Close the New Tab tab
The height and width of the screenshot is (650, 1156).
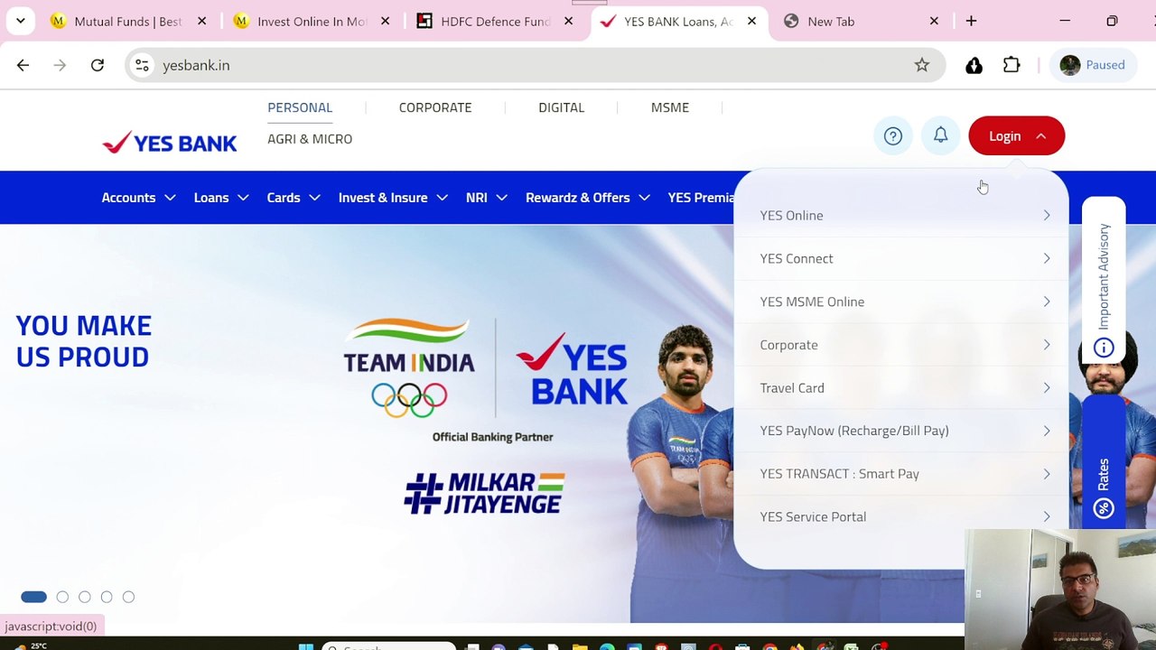[x=934, y=21]
